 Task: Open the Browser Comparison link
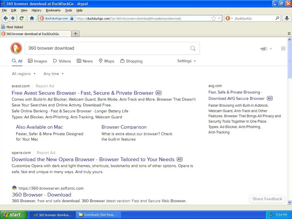tap(124, 127)
